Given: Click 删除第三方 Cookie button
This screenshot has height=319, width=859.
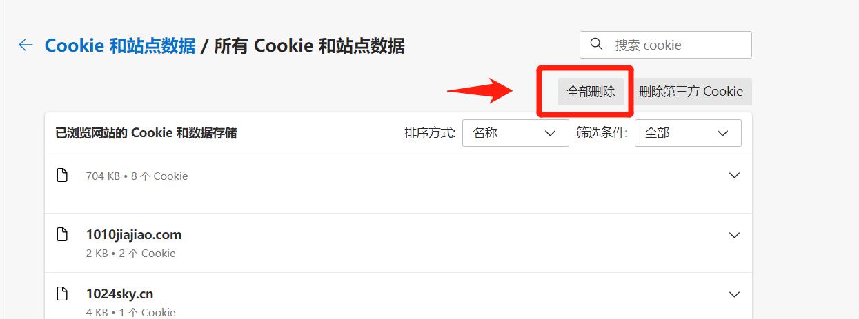Looking at the screenshot, I should click(x=691, y=92).
